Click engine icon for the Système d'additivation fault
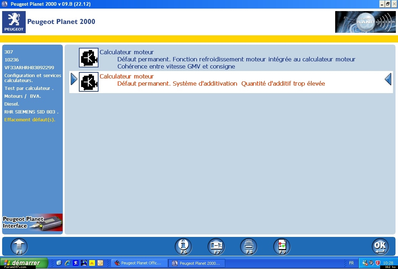This screenshot has height=269, width=398. pos(89,82)
